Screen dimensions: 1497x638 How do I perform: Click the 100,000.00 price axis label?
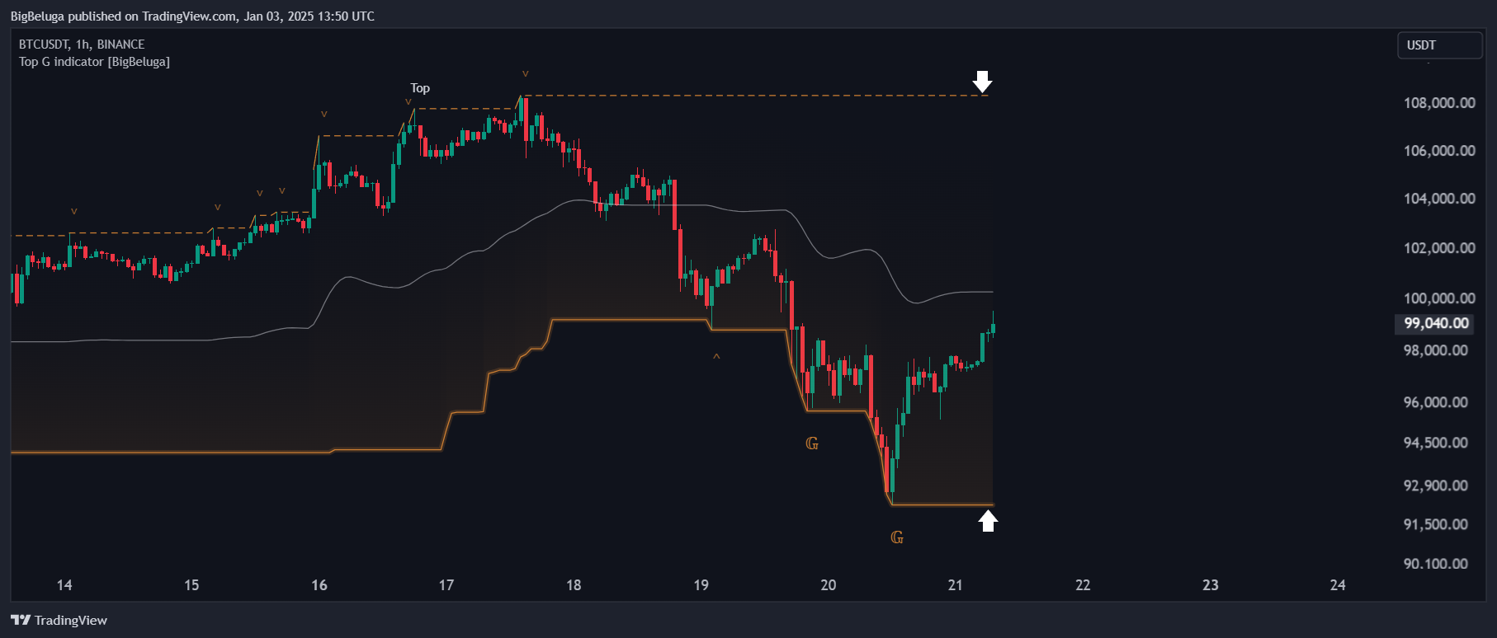(1439, 298)
